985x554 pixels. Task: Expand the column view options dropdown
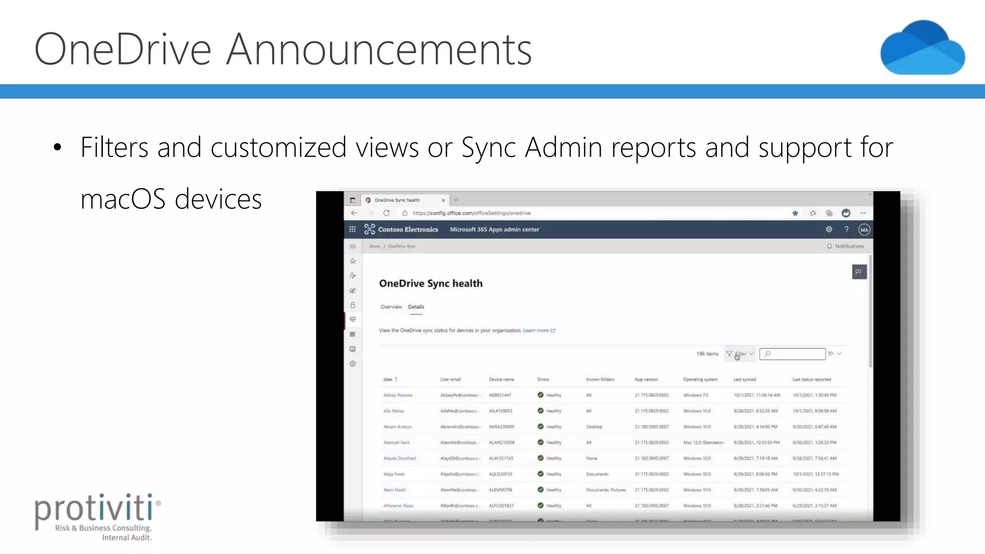[x=834, y=354]
